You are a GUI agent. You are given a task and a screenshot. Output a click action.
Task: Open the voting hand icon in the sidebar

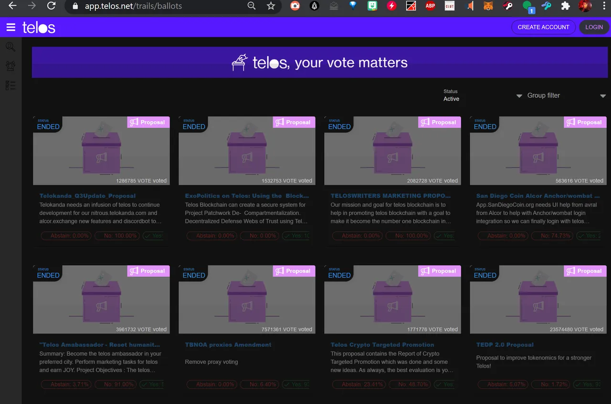pyautogui.click(x=11, y=66)
